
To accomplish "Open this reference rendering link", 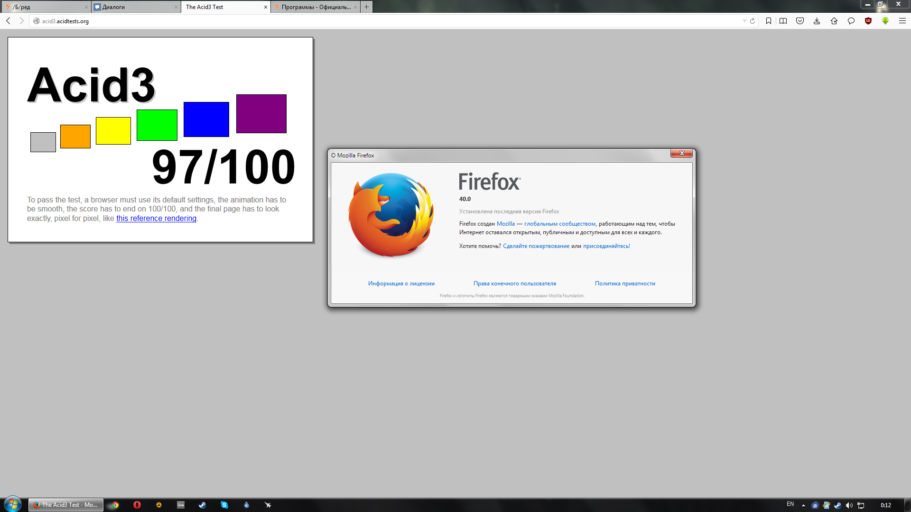I will click(156, 219).
